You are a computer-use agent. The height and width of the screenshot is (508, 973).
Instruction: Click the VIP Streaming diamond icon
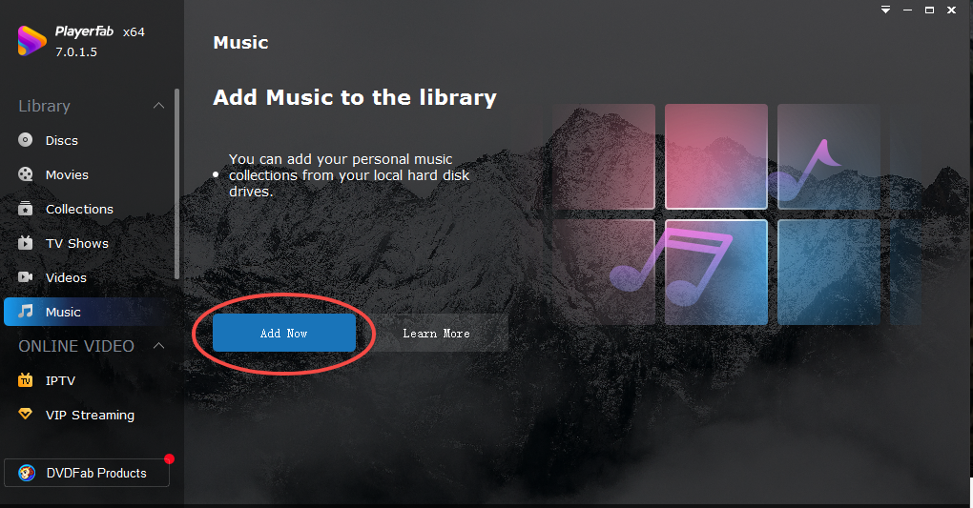(x=26, y=414)
